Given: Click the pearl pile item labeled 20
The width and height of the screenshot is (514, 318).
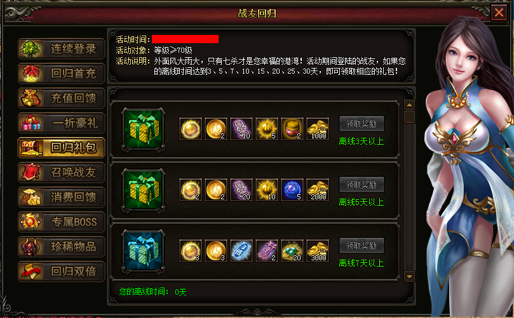Looking at the screenshot, I should click(292, 251).
